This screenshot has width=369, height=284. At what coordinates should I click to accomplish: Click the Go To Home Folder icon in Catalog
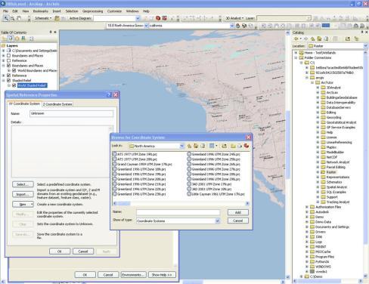point(319,39)
